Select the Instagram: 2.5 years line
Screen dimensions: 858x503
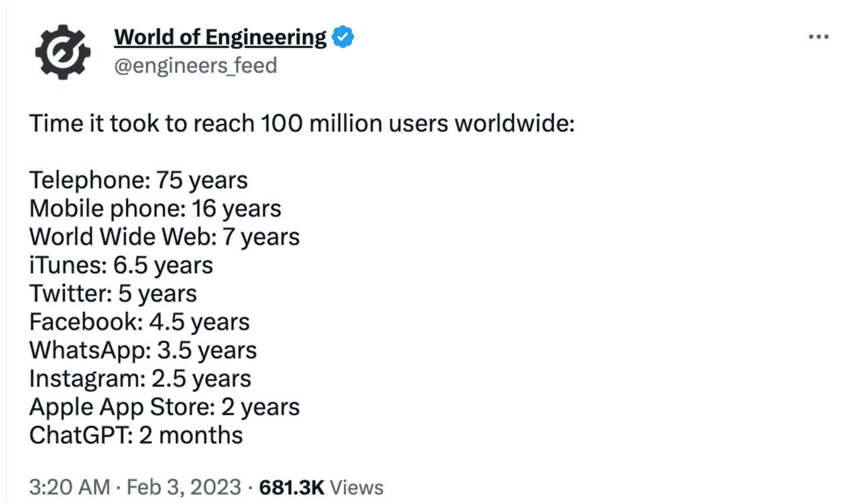(140, 378)
